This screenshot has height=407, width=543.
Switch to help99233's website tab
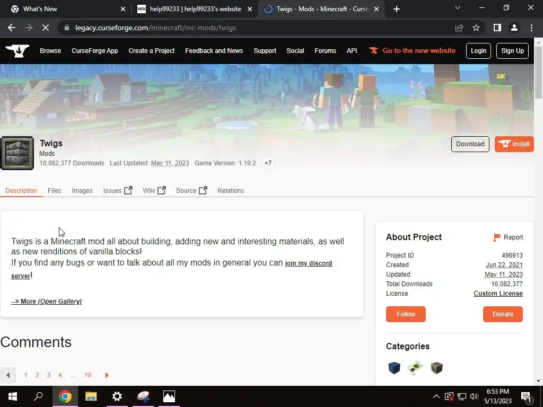coord(195,9)
